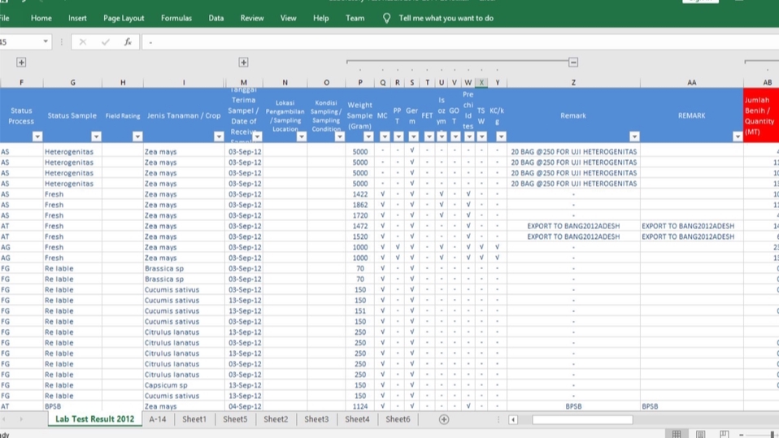
Task: Open Weight Sample filter dropdown
Action: pos(368,137)
